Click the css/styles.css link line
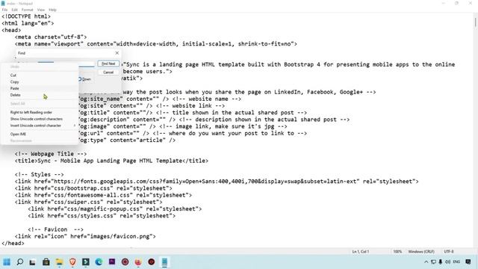Viewport: 478px width, 269px height. 102,216
